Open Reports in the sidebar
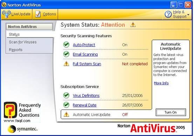The height and width of the screenshot is (136, 194). 16,50
